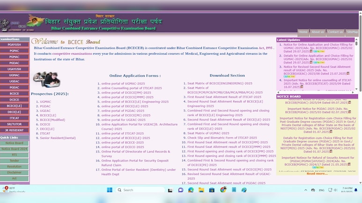Select BCECE[LE] in the sidebar menu
The image size is (362, 203).
tap(15, 106)
